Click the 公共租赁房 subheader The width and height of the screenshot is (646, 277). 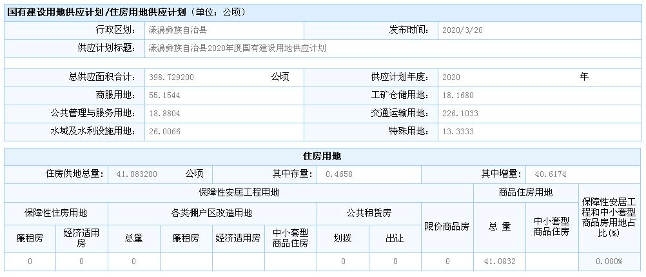[x=369, y=213]
